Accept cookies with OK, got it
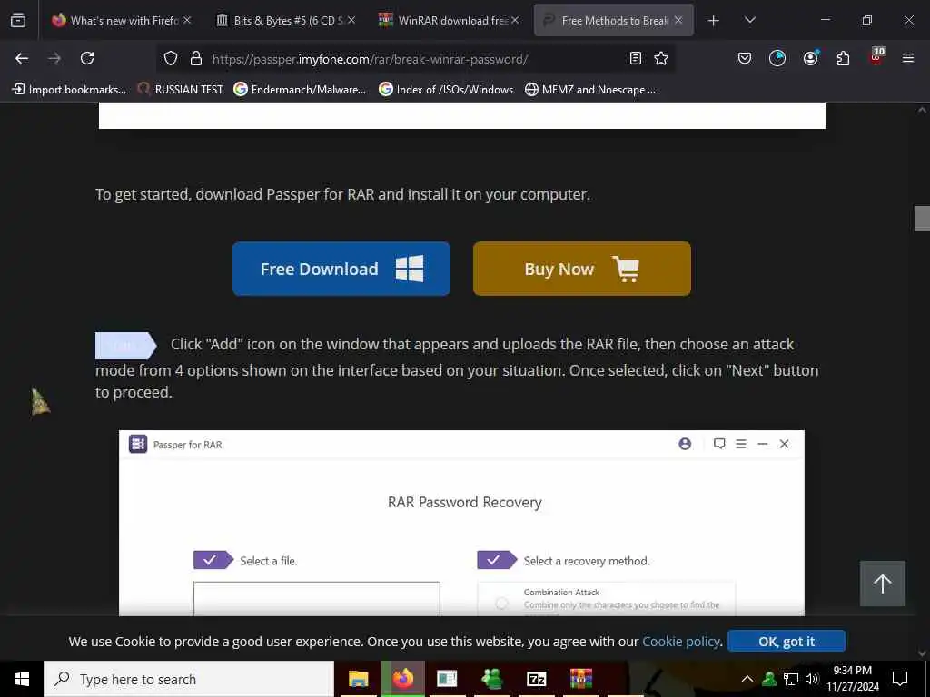 pyautogui.click(x=787, y=642)
